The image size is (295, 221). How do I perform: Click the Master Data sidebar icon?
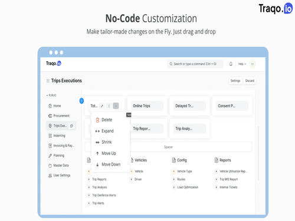click(50, 166)
